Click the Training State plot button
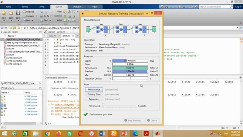243x137 pixels. pos(94,94)
